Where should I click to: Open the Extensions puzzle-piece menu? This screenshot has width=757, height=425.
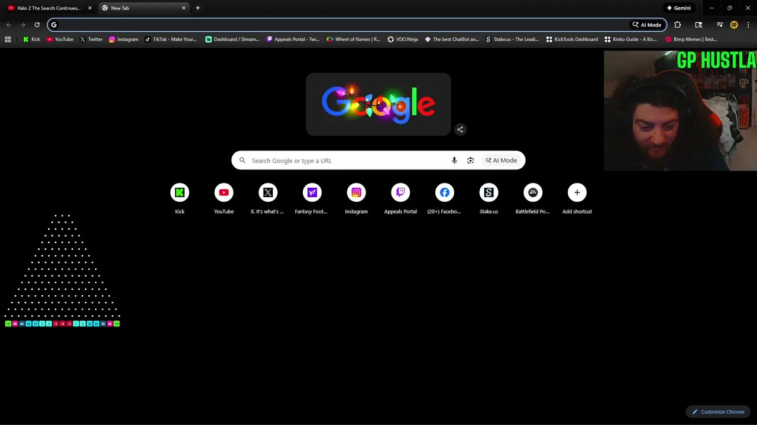(x=678, y=25)
